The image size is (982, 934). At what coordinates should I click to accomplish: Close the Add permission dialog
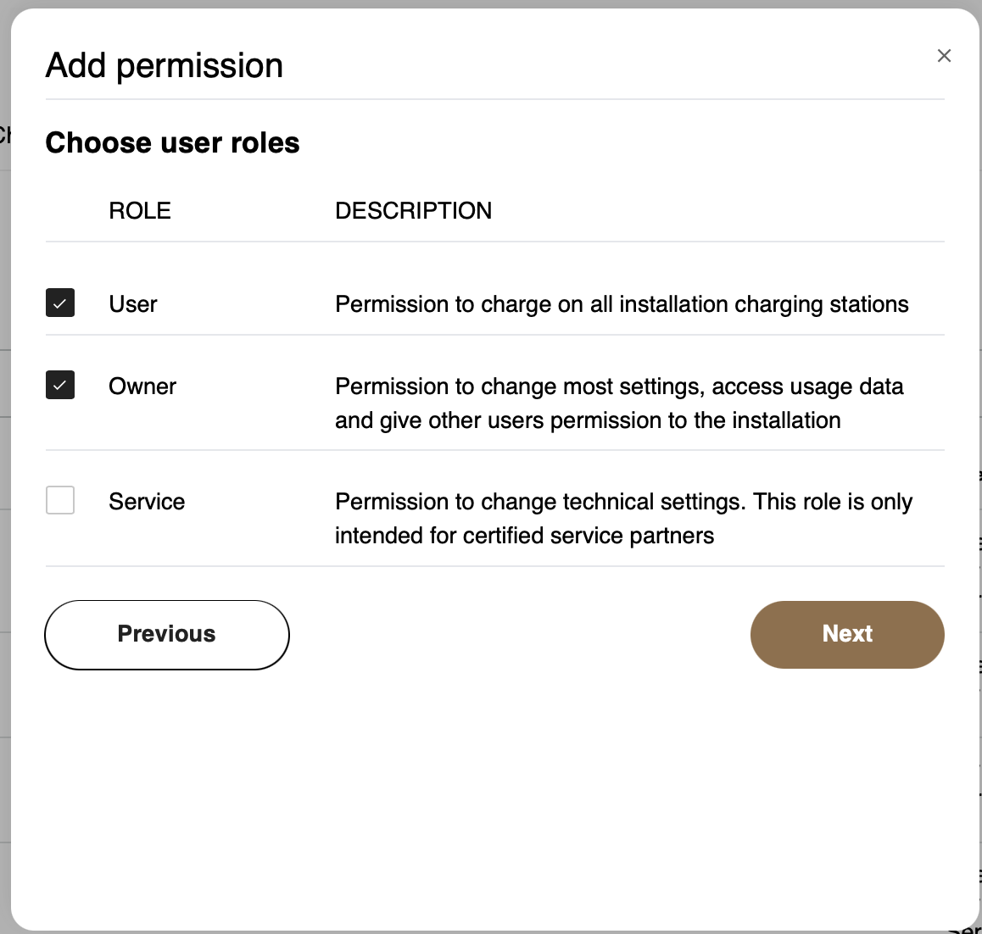pyautogui.click(x=944, y=56)
